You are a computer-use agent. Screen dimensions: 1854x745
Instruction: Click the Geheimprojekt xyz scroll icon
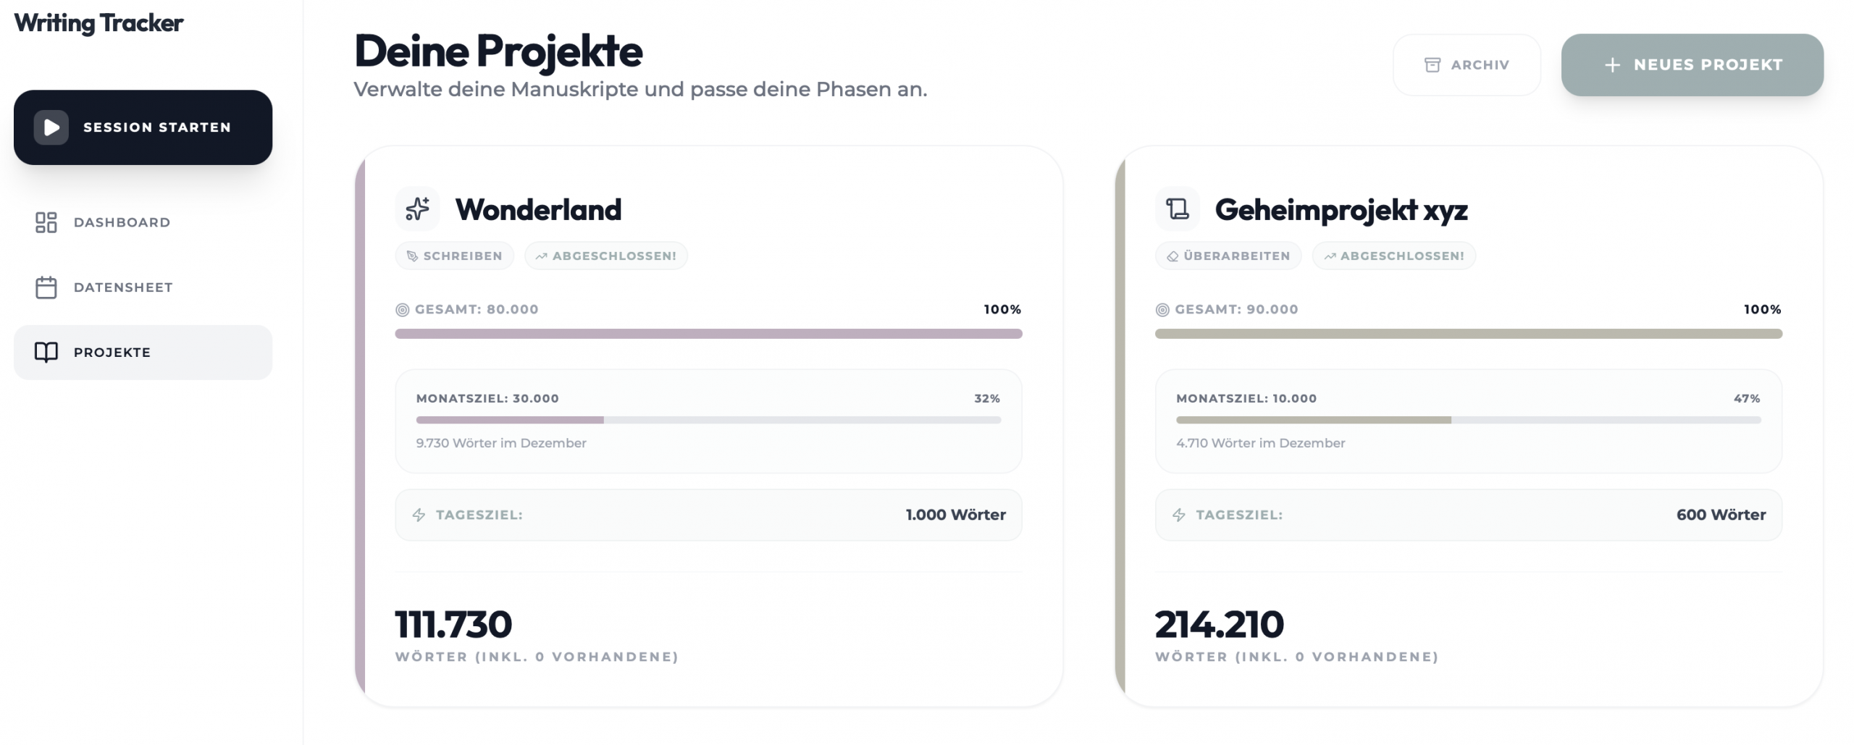point(1178,209)
